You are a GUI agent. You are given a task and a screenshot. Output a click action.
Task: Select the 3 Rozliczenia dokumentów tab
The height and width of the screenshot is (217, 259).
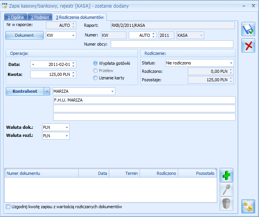click(x=80, y=17)
